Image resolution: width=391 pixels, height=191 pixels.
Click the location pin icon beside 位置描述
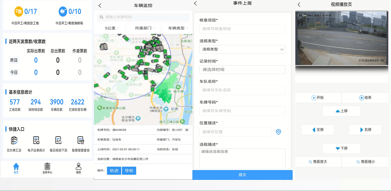click(x=278, y=132)
